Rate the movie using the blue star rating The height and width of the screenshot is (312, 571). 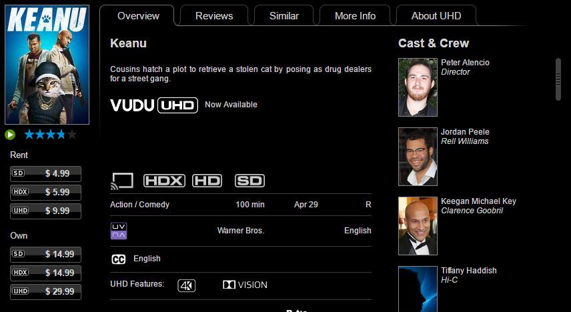coord(51,135)
